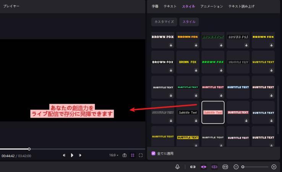
Task: Toggle the purple magnet snapping icon
Action: pyautogui.click(x=204, y=167)
